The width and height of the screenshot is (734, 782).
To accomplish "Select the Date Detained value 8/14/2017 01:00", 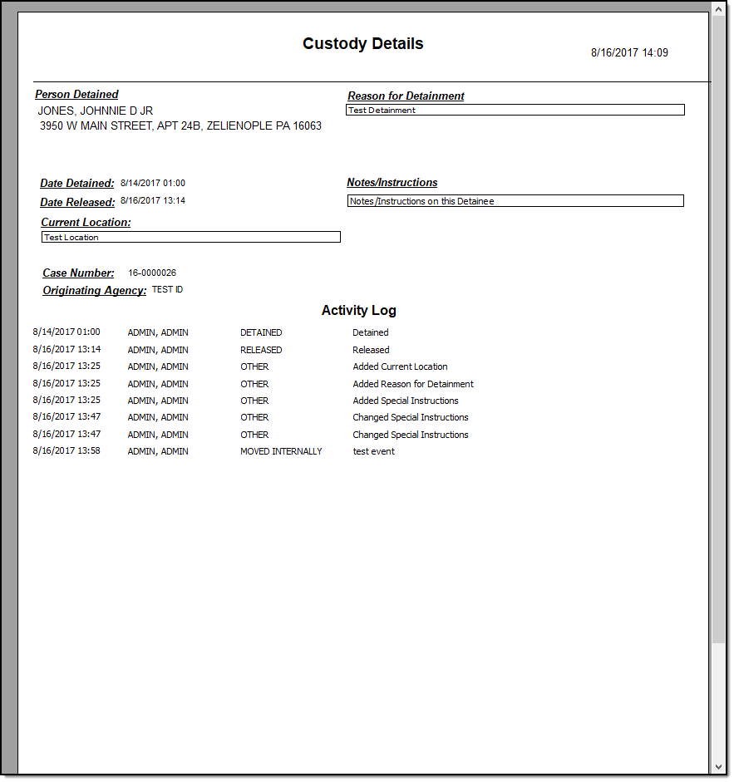I will (153, 183).
